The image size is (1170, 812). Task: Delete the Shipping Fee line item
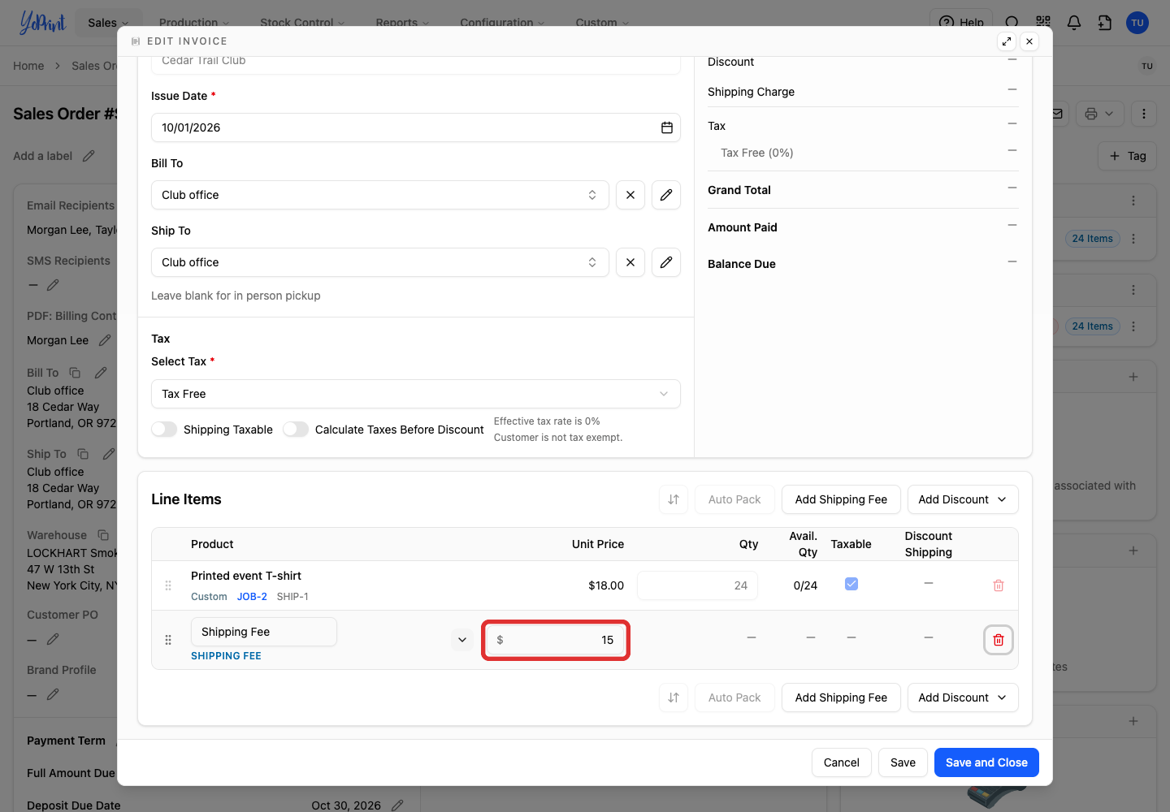(999, 640)
